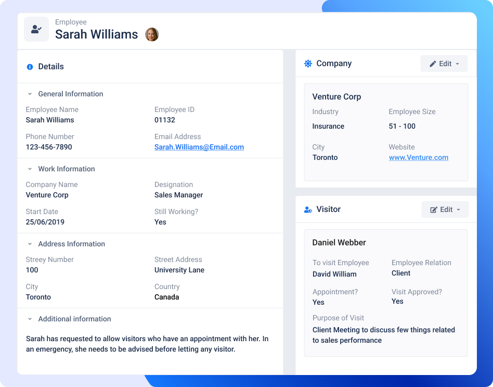Open the Sarah.Williams@Email.com link

(199, 147)
